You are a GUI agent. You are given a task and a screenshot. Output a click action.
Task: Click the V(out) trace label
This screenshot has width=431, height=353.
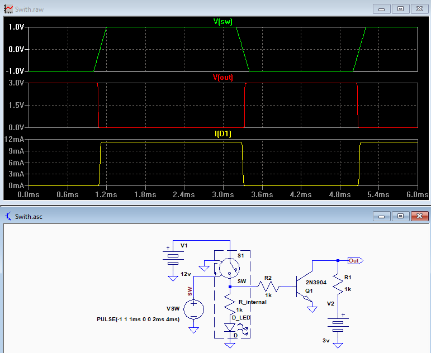(222, 78)
